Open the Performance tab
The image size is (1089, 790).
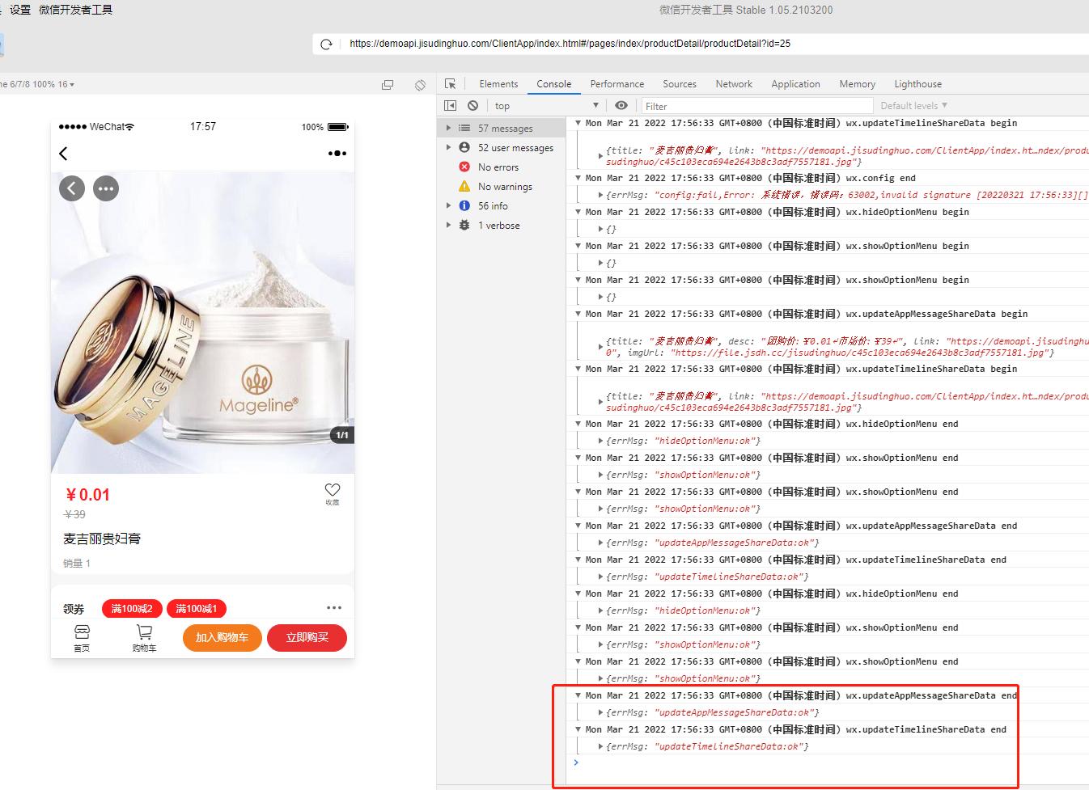(617, 84)
